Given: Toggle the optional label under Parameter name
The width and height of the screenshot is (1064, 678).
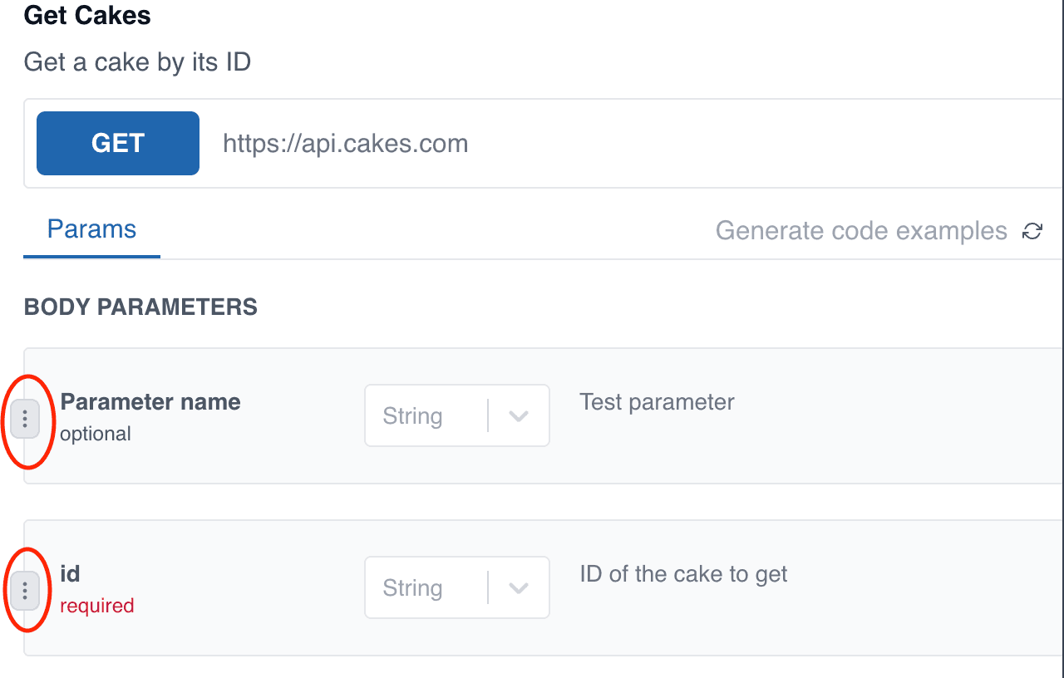Looking at the screenshot, I should (x=96, y=434).
